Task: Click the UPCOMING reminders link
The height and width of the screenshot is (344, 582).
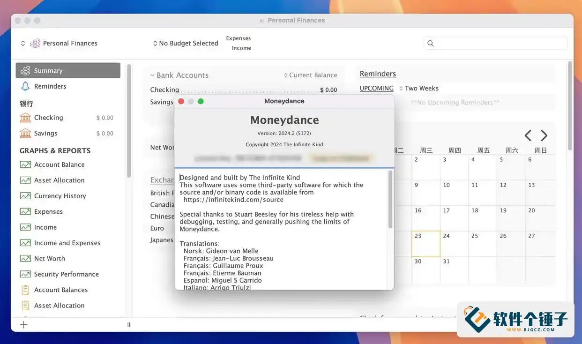Action: 377,88
